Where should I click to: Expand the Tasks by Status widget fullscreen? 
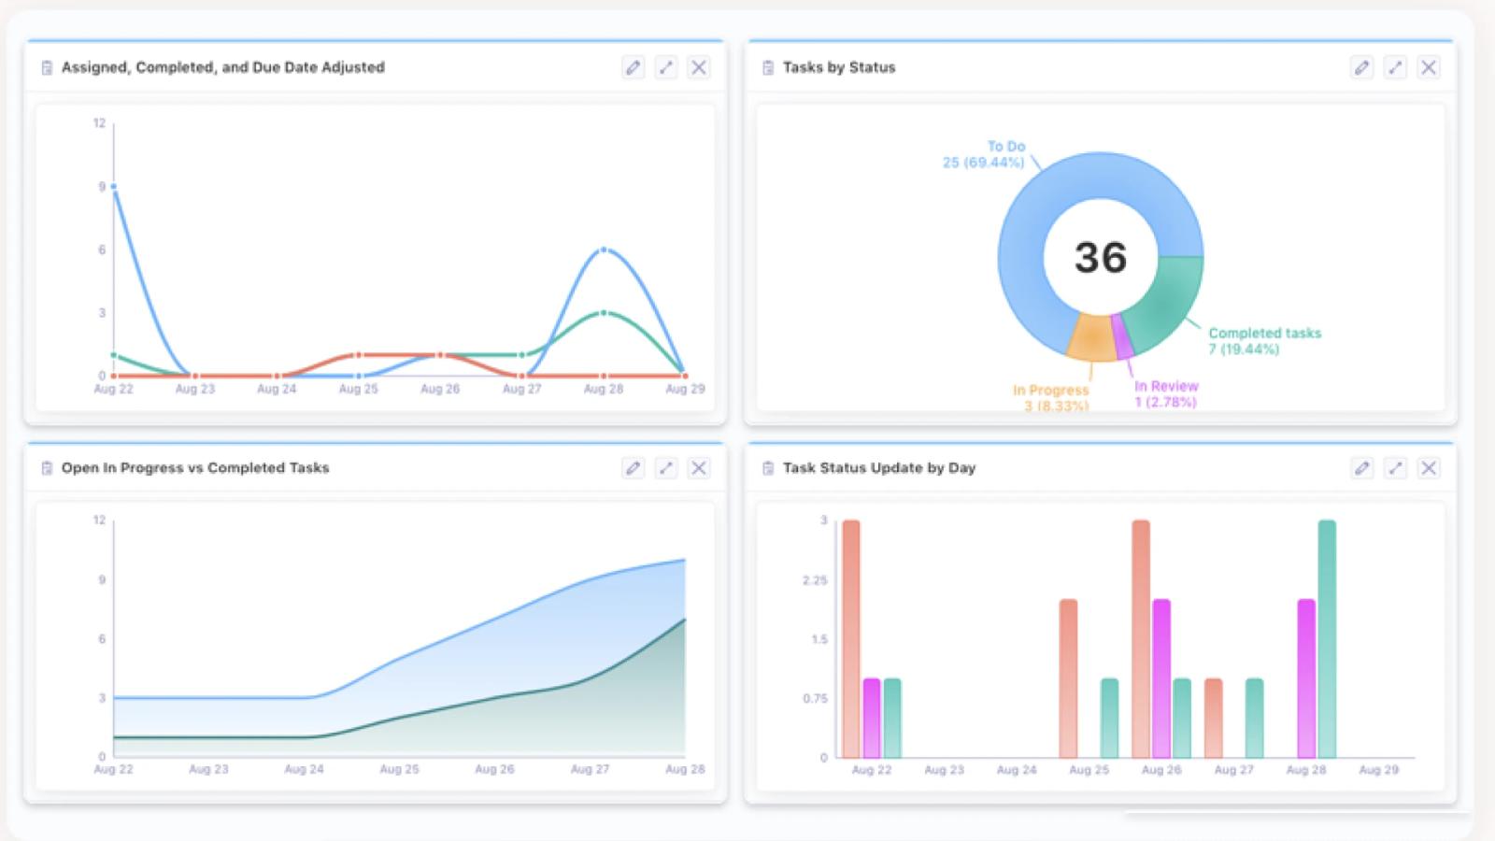tap(1395, 67)
